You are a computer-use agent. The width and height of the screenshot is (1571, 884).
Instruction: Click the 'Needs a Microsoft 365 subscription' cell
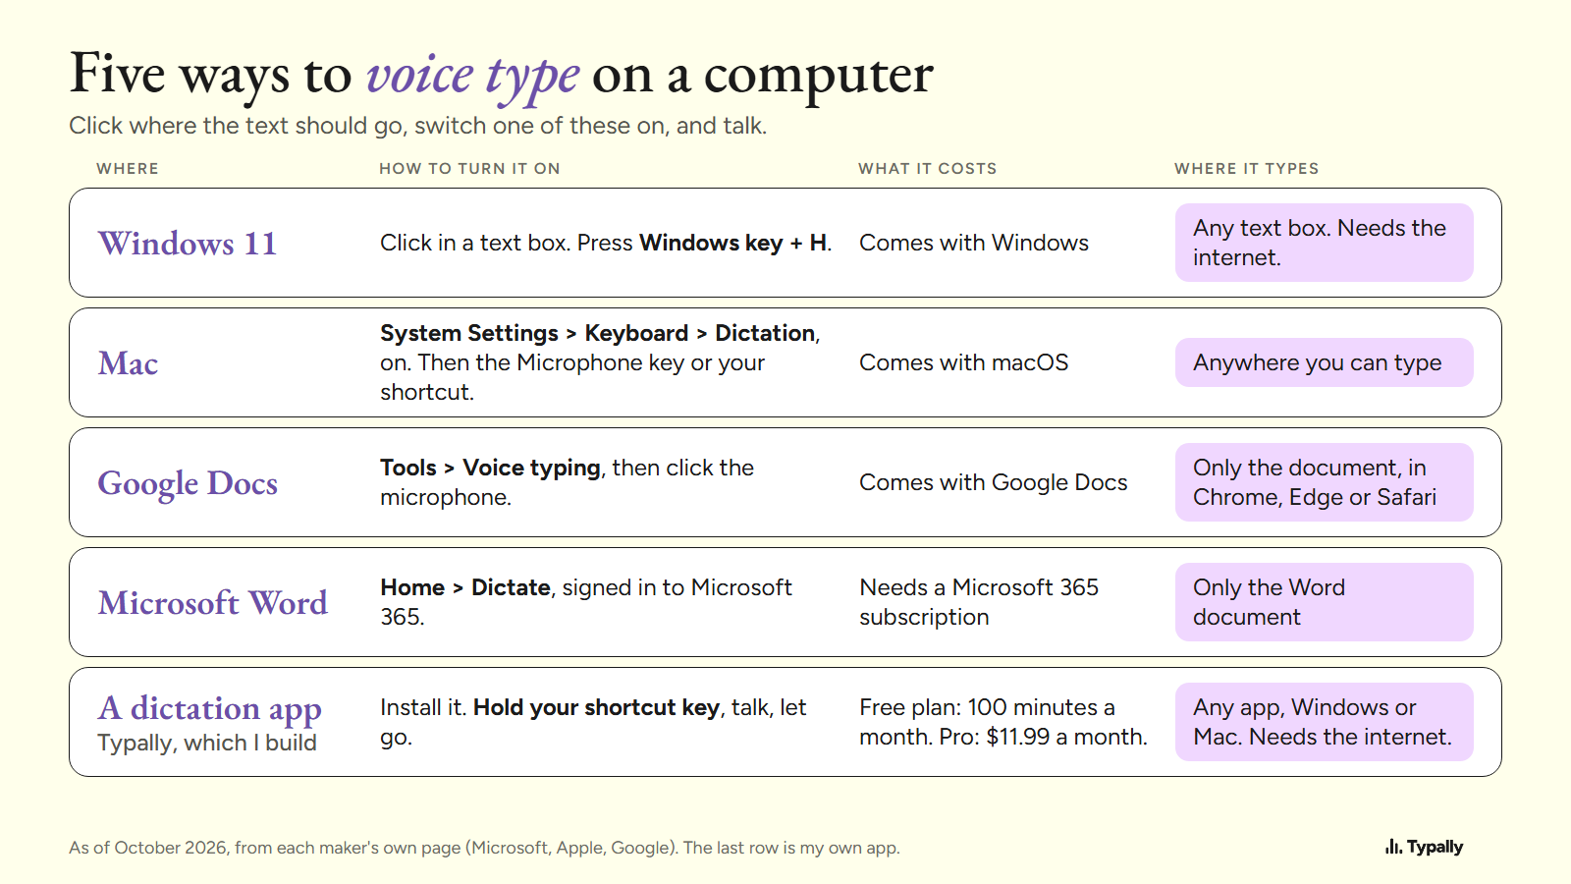(979, 602)
